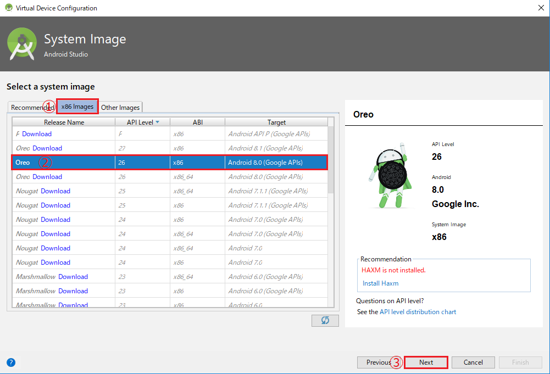Download the Android API P image
Image resolution: width=550 pixels, height=374 pixels.
[37, 133]
